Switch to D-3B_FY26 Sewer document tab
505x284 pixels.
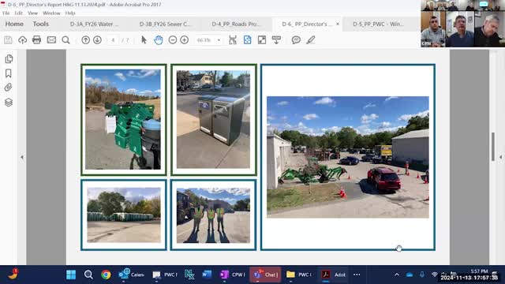(165, 24)
